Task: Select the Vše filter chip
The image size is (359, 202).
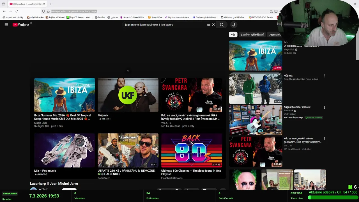Action: tap(233, 35)
